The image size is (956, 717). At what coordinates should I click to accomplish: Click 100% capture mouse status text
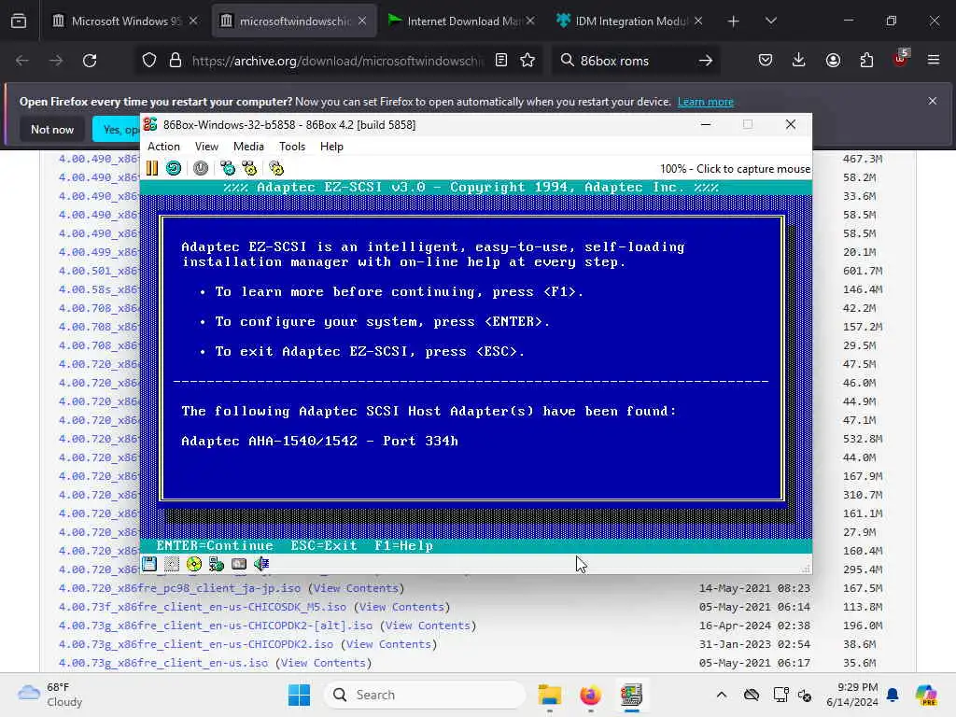pyautogui.click(x=735, y=169)
